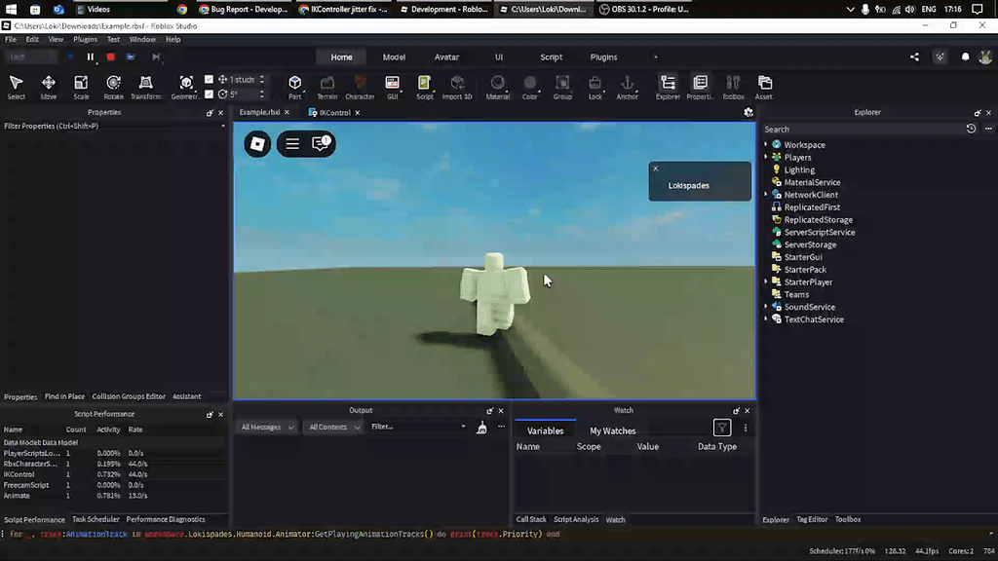This screenshot has width=998, height=561.
Task: Switch to OBS window in taskbar
Action: pyautogui.click(x=644, y=10)
